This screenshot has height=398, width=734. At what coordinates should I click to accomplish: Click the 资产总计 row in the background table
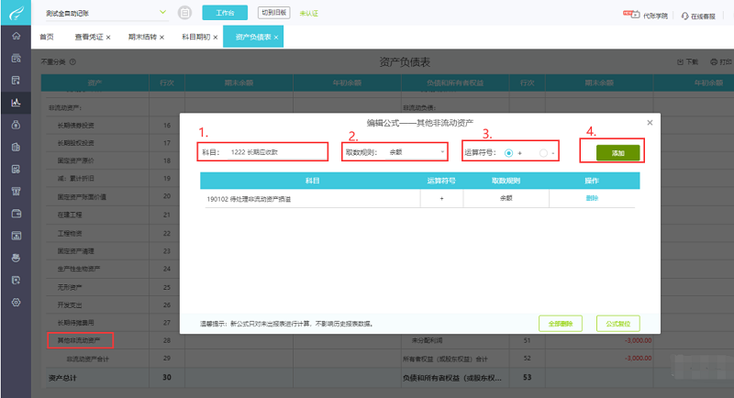coord(62,378)
